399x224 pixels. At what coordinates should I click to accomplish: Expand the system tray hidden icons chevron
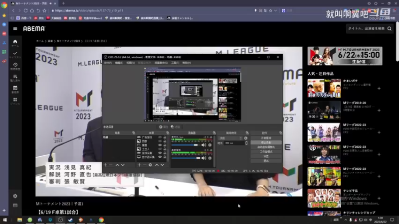(x=346, y=220)
